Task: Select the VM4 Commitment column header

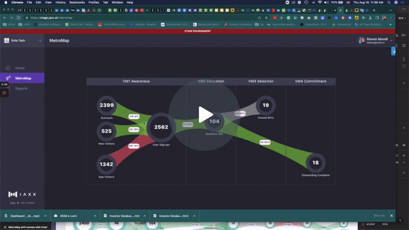Action: [x=311, y=81]
